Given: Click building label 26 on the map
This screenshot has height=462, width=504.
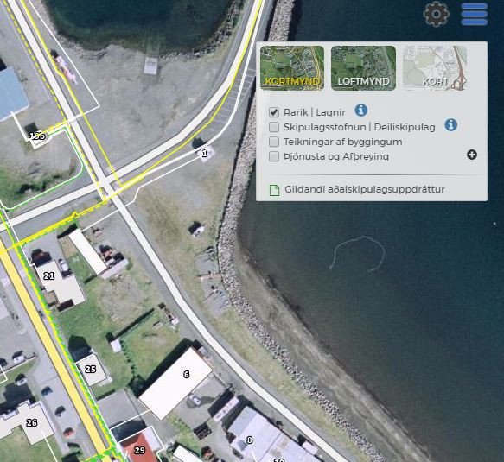Looking at the screenshot, I should [x=31, y=423].
